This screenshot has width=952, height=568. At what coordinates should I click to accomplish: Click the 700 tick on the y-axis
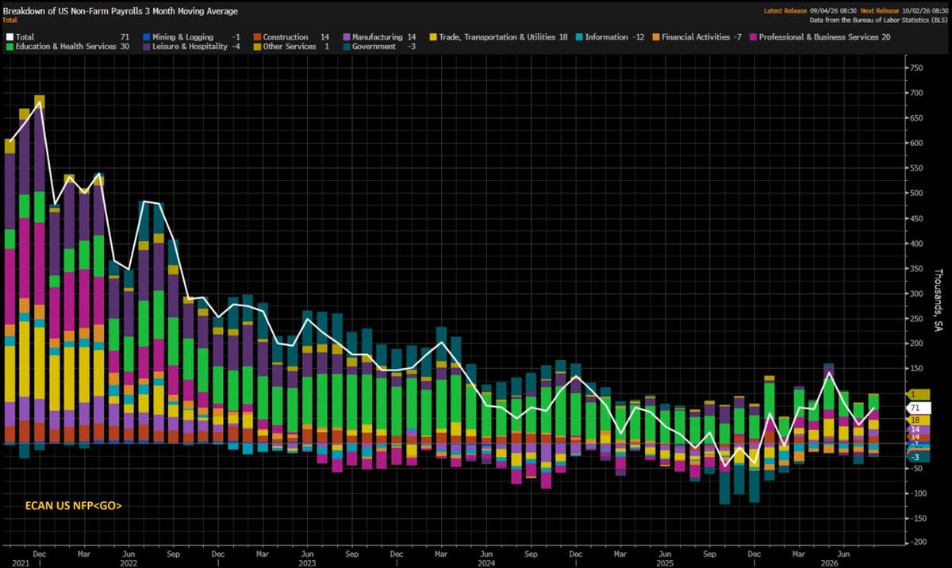(917, 93)
